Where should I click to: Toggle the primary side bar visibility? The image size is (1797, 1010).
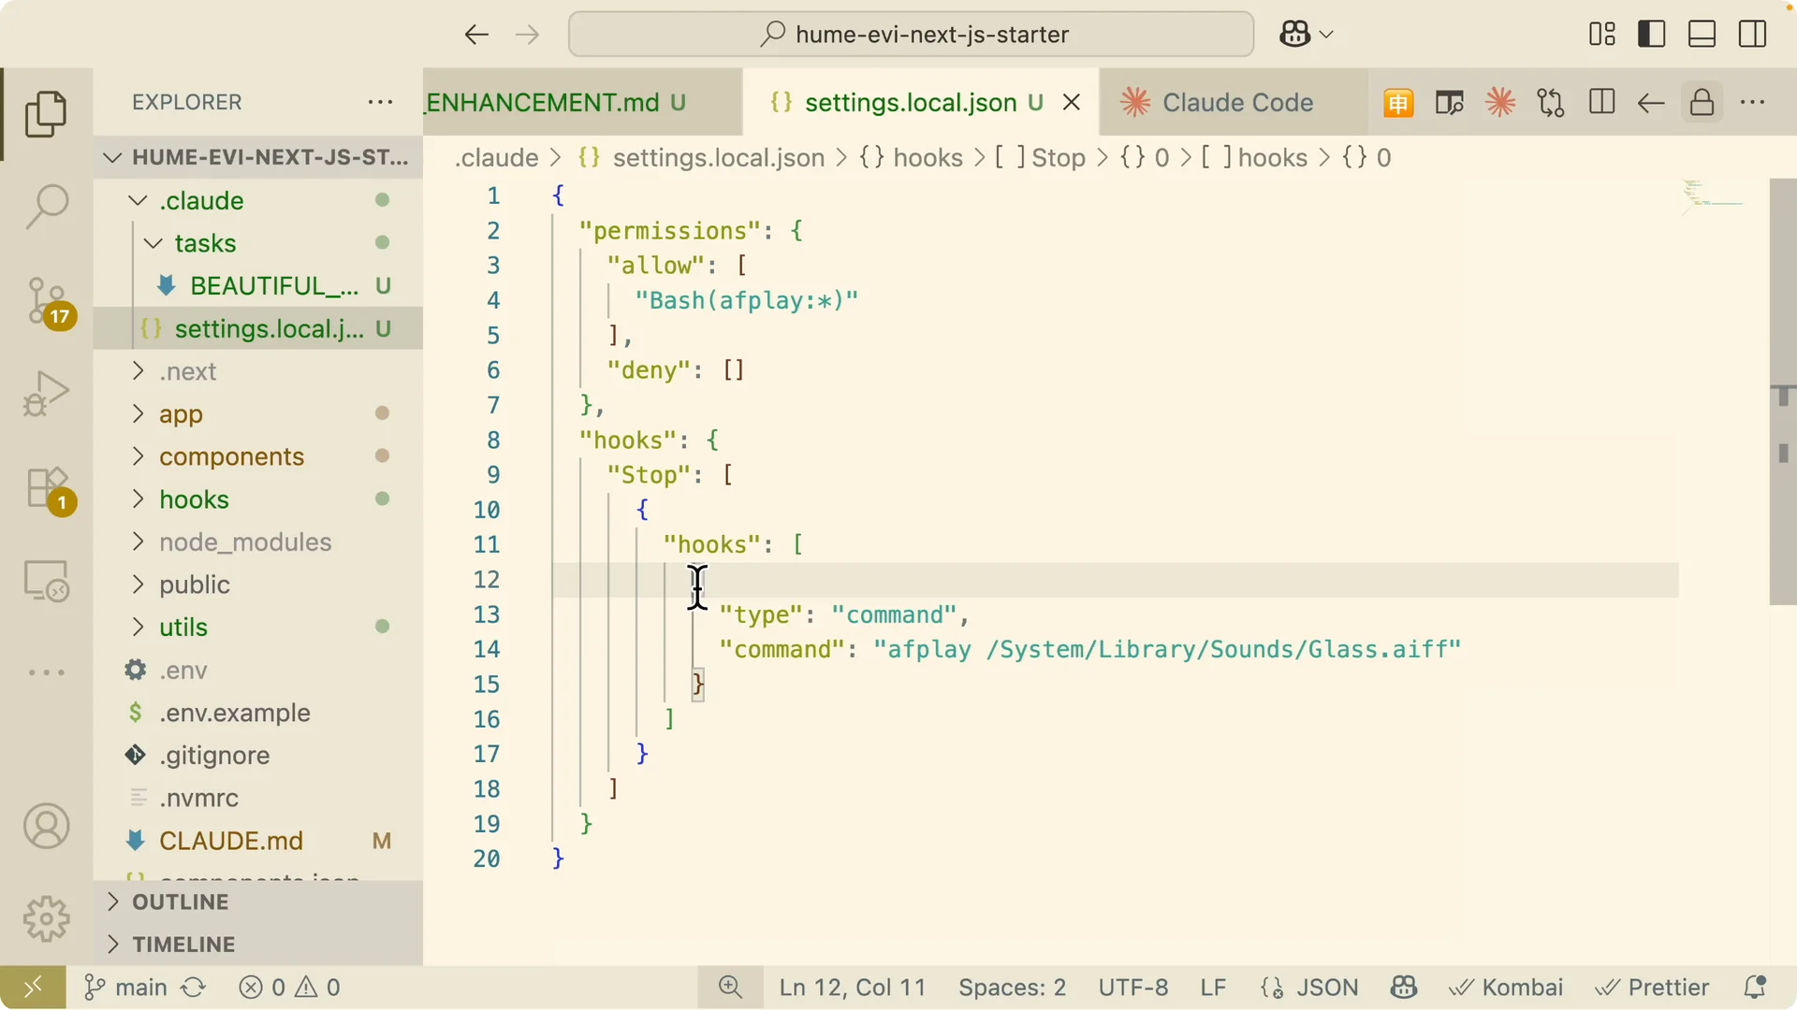coord(1652,35)
